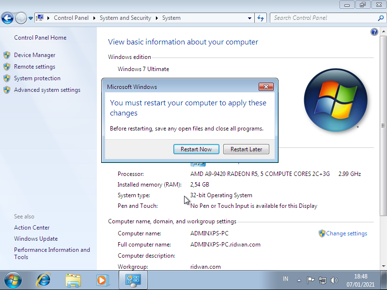Screen dimensions: 387x290
Task: Select Windows 7 Ultimate text
Action: 143,69
